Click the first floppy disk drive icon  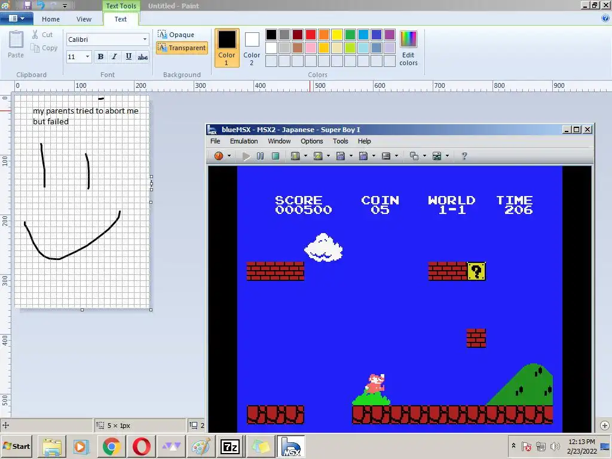[340, 156]
